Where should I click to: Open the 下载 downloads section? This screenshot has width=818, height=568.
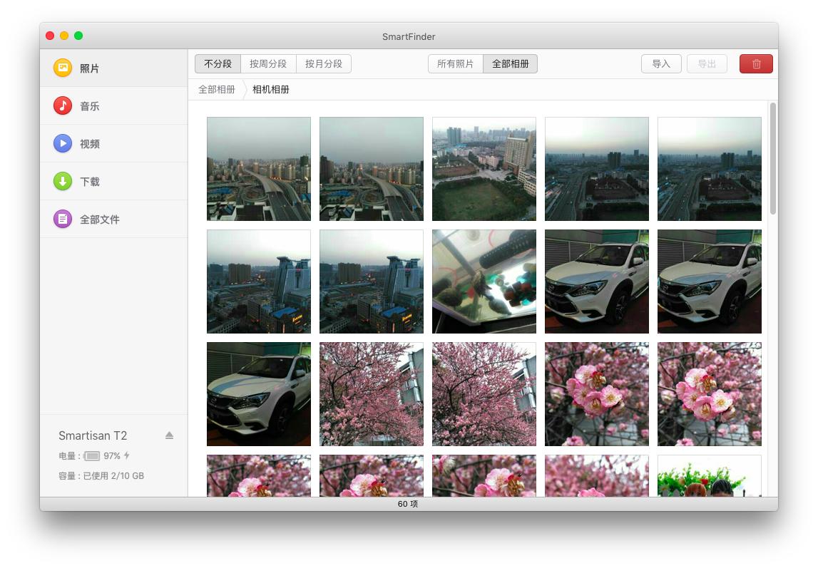pos(90,181)
